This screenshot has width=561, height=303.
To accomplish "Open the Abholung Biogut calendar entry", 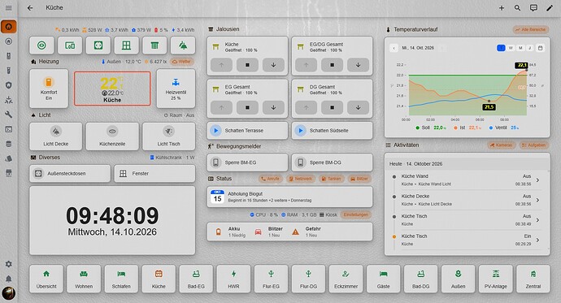I will tap(289, 197).
